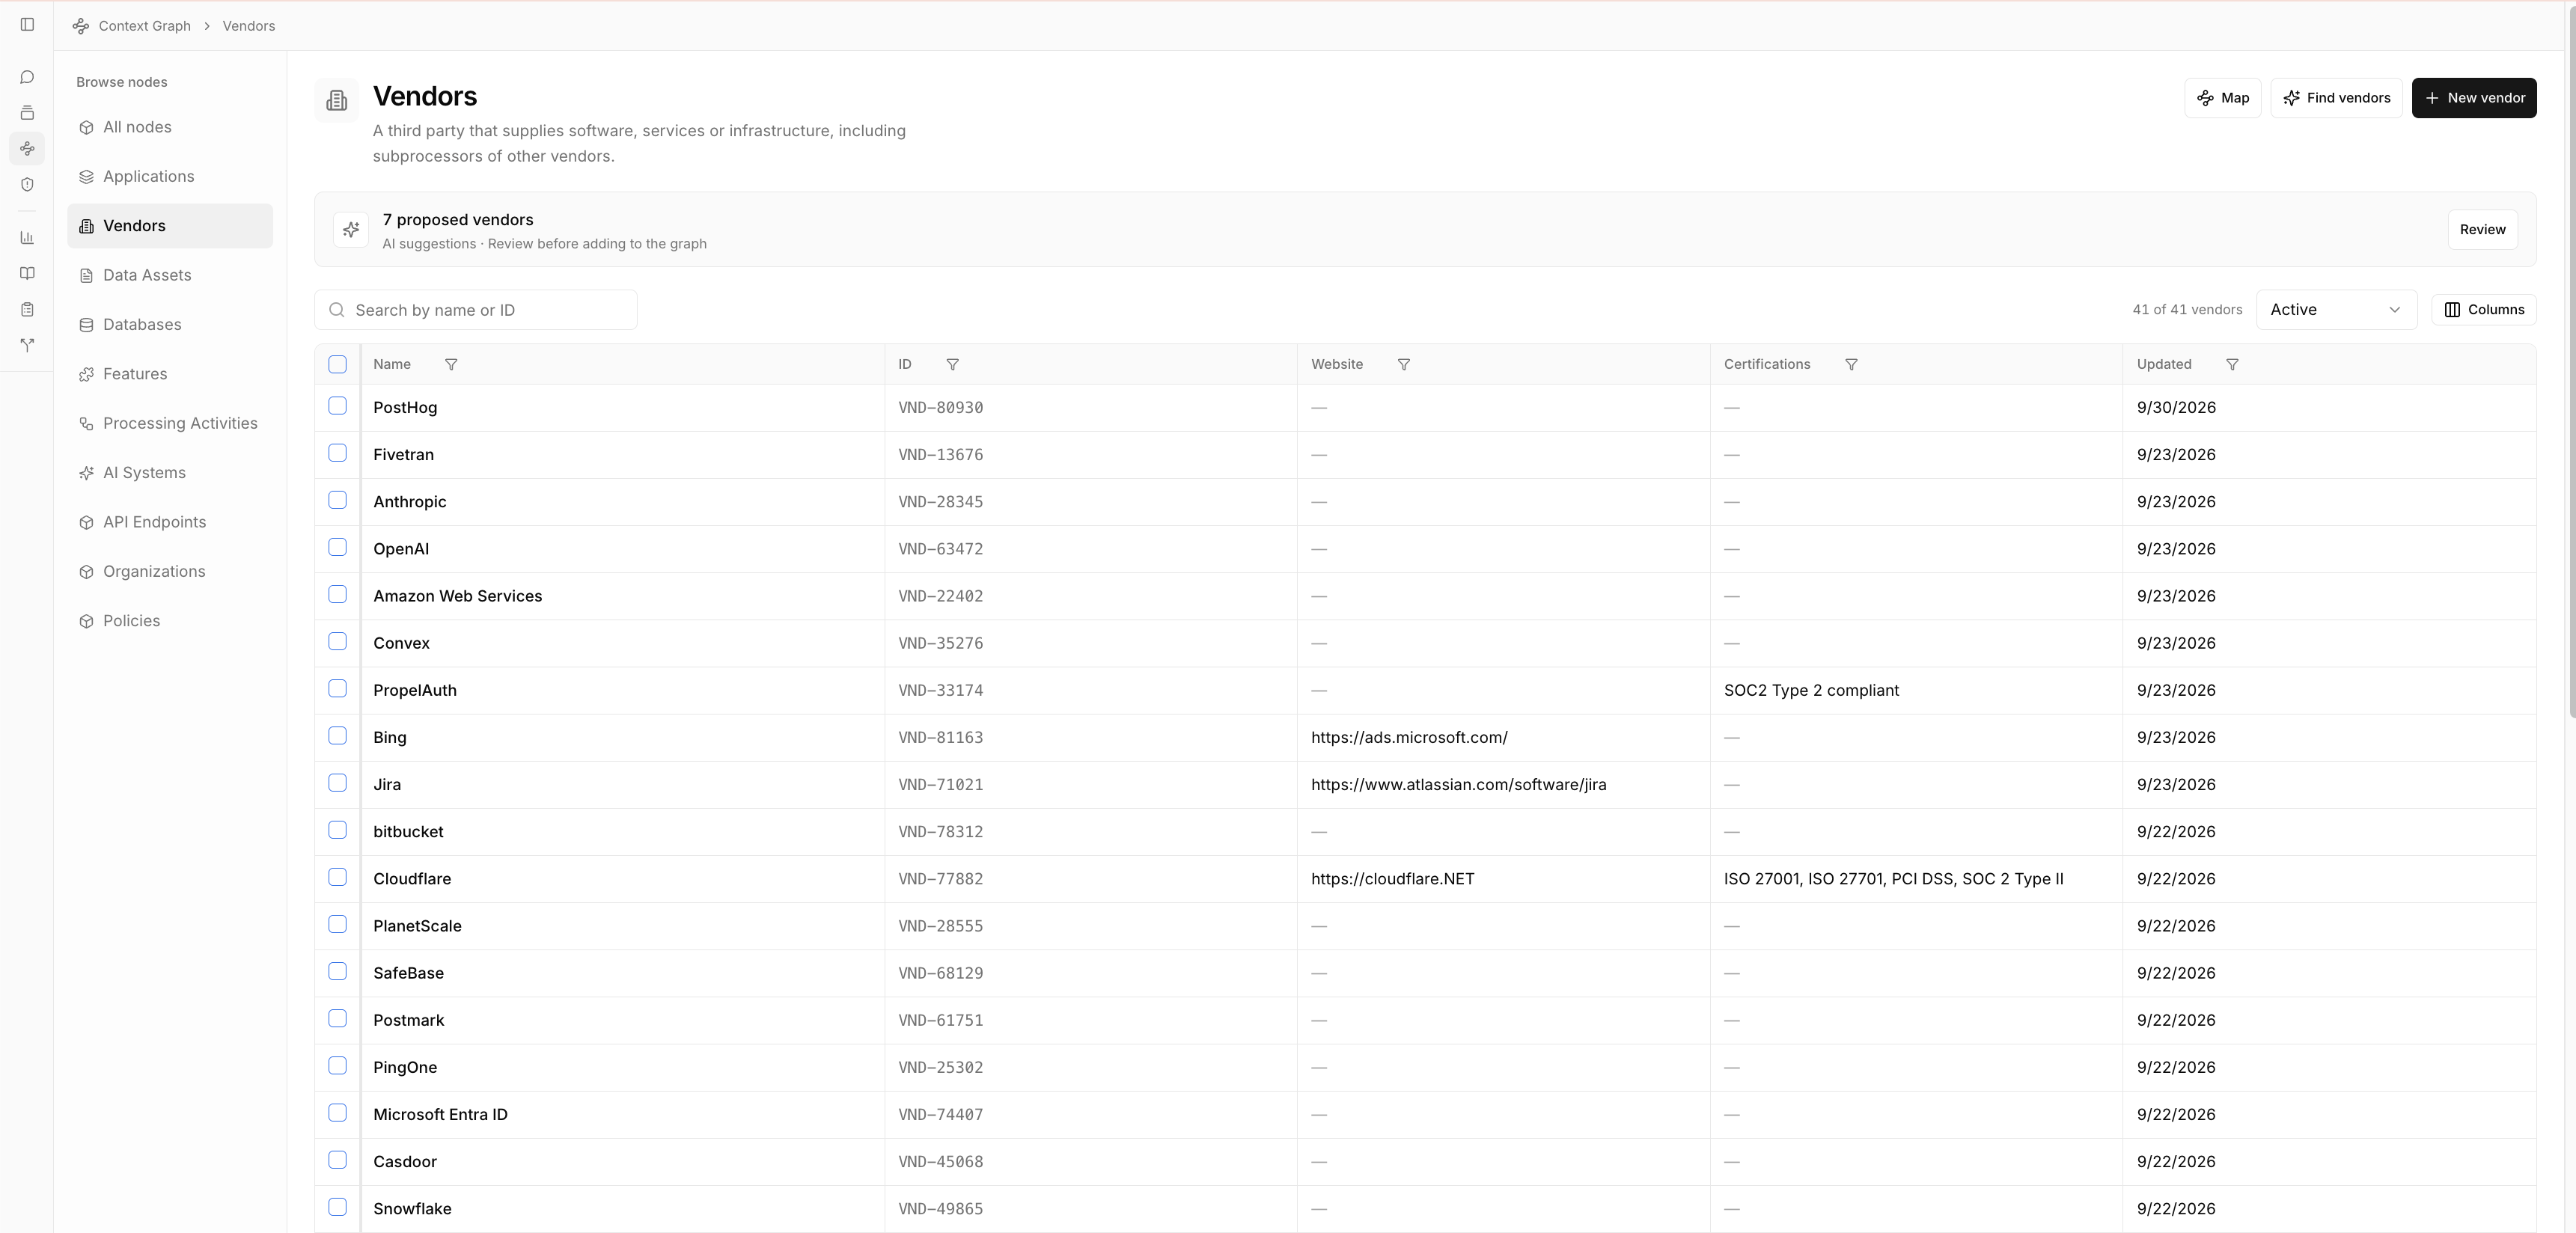Open AI Systems in the sidebar
This screenshot has width=2576, height=1233.
pos(170,473)
